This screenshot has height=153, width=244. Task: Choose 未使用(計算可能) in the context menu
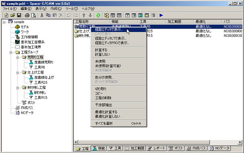click(118, 66)
